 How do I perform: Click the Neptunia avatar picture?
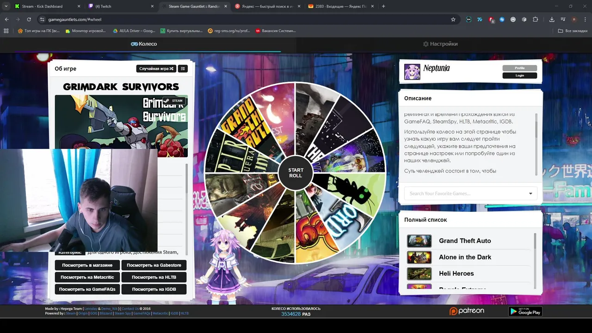click(412, 72)
